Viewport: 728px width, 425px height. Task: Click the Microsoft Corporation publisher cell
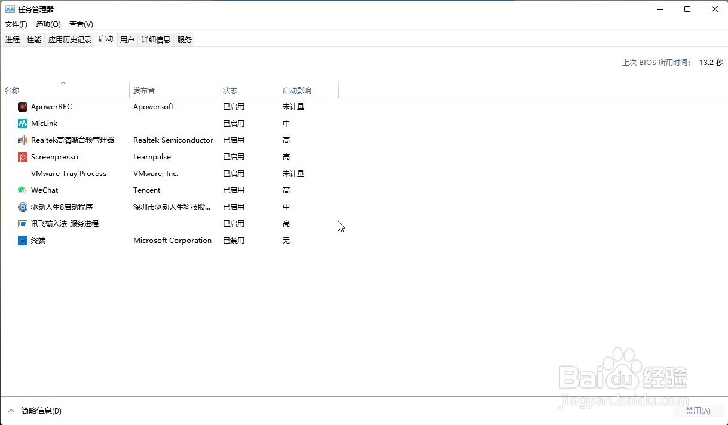[x=173, y=241]
